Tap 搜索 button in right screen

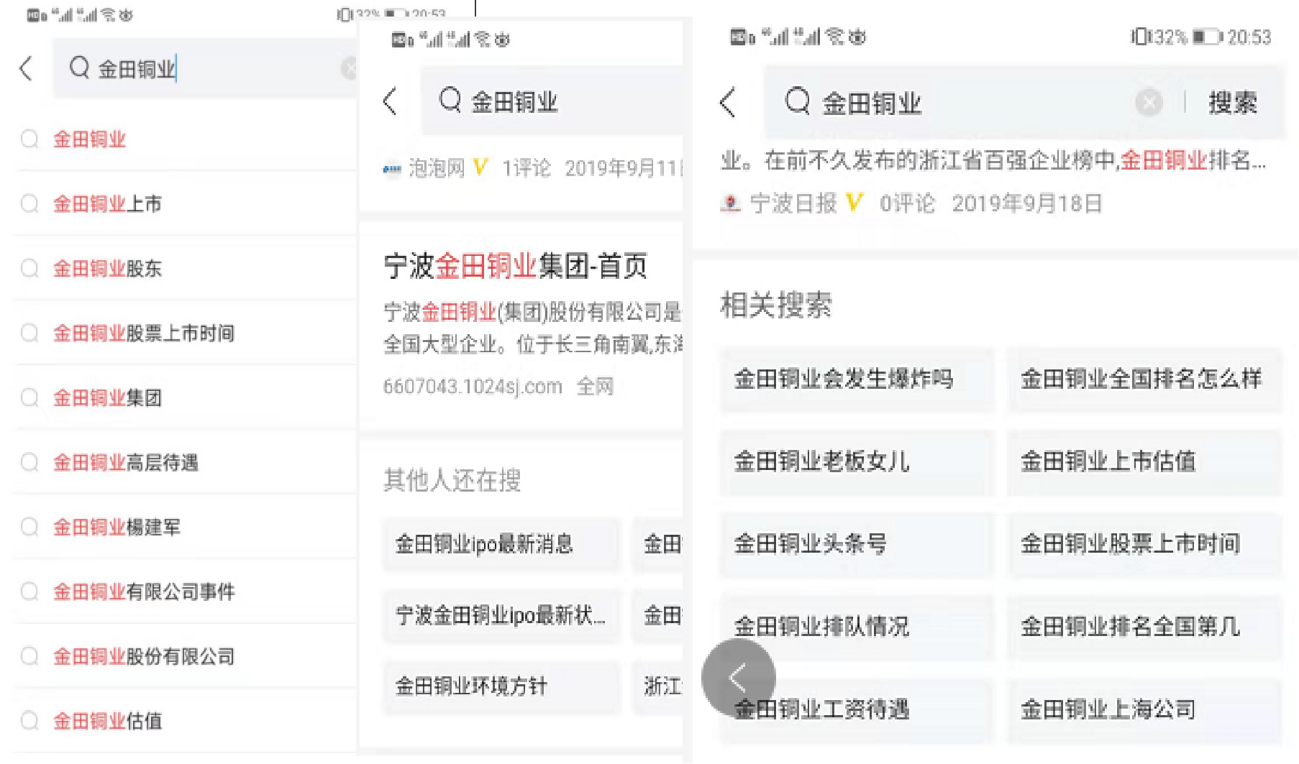[1233, 103]
